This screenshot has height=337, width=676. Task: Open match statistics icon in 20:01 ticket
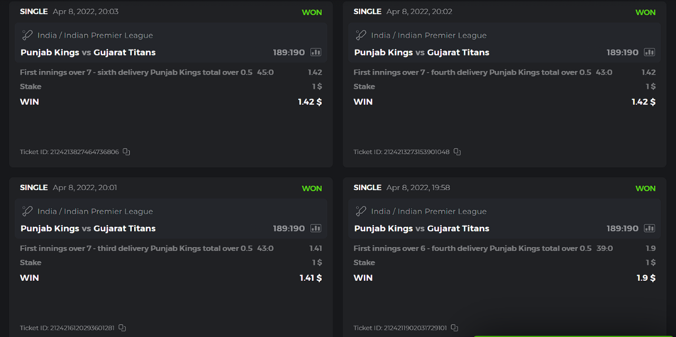pos(315,228)
